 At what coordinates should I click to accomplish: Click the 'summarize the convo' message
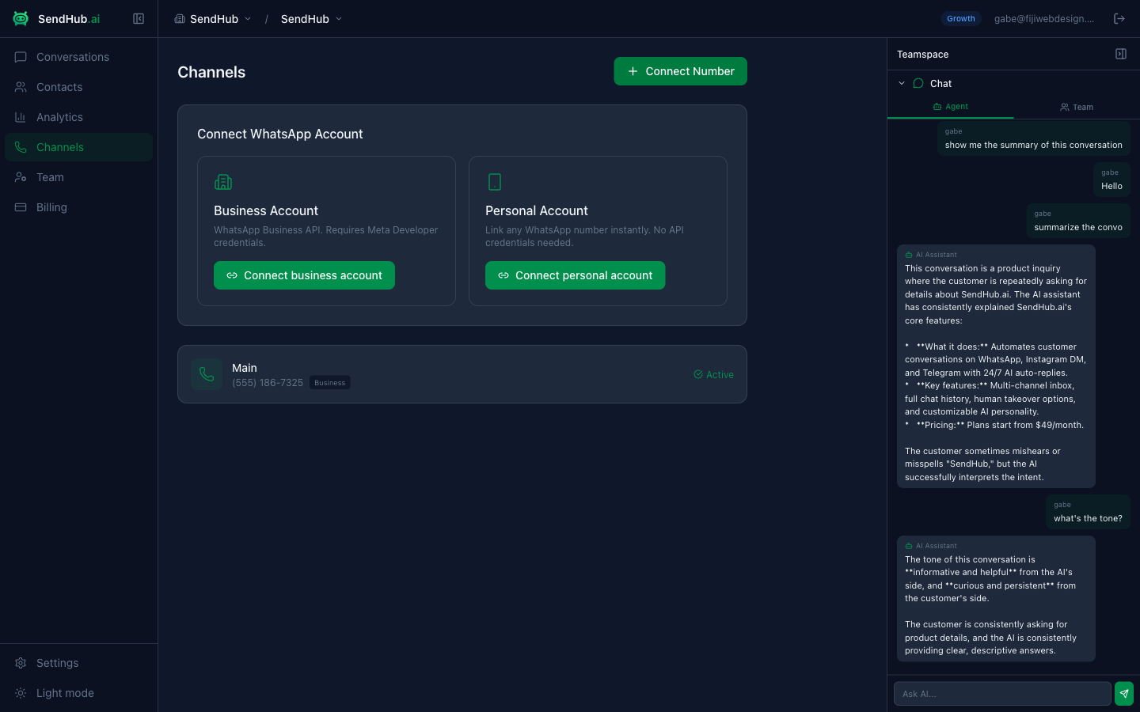[1078, 221]
